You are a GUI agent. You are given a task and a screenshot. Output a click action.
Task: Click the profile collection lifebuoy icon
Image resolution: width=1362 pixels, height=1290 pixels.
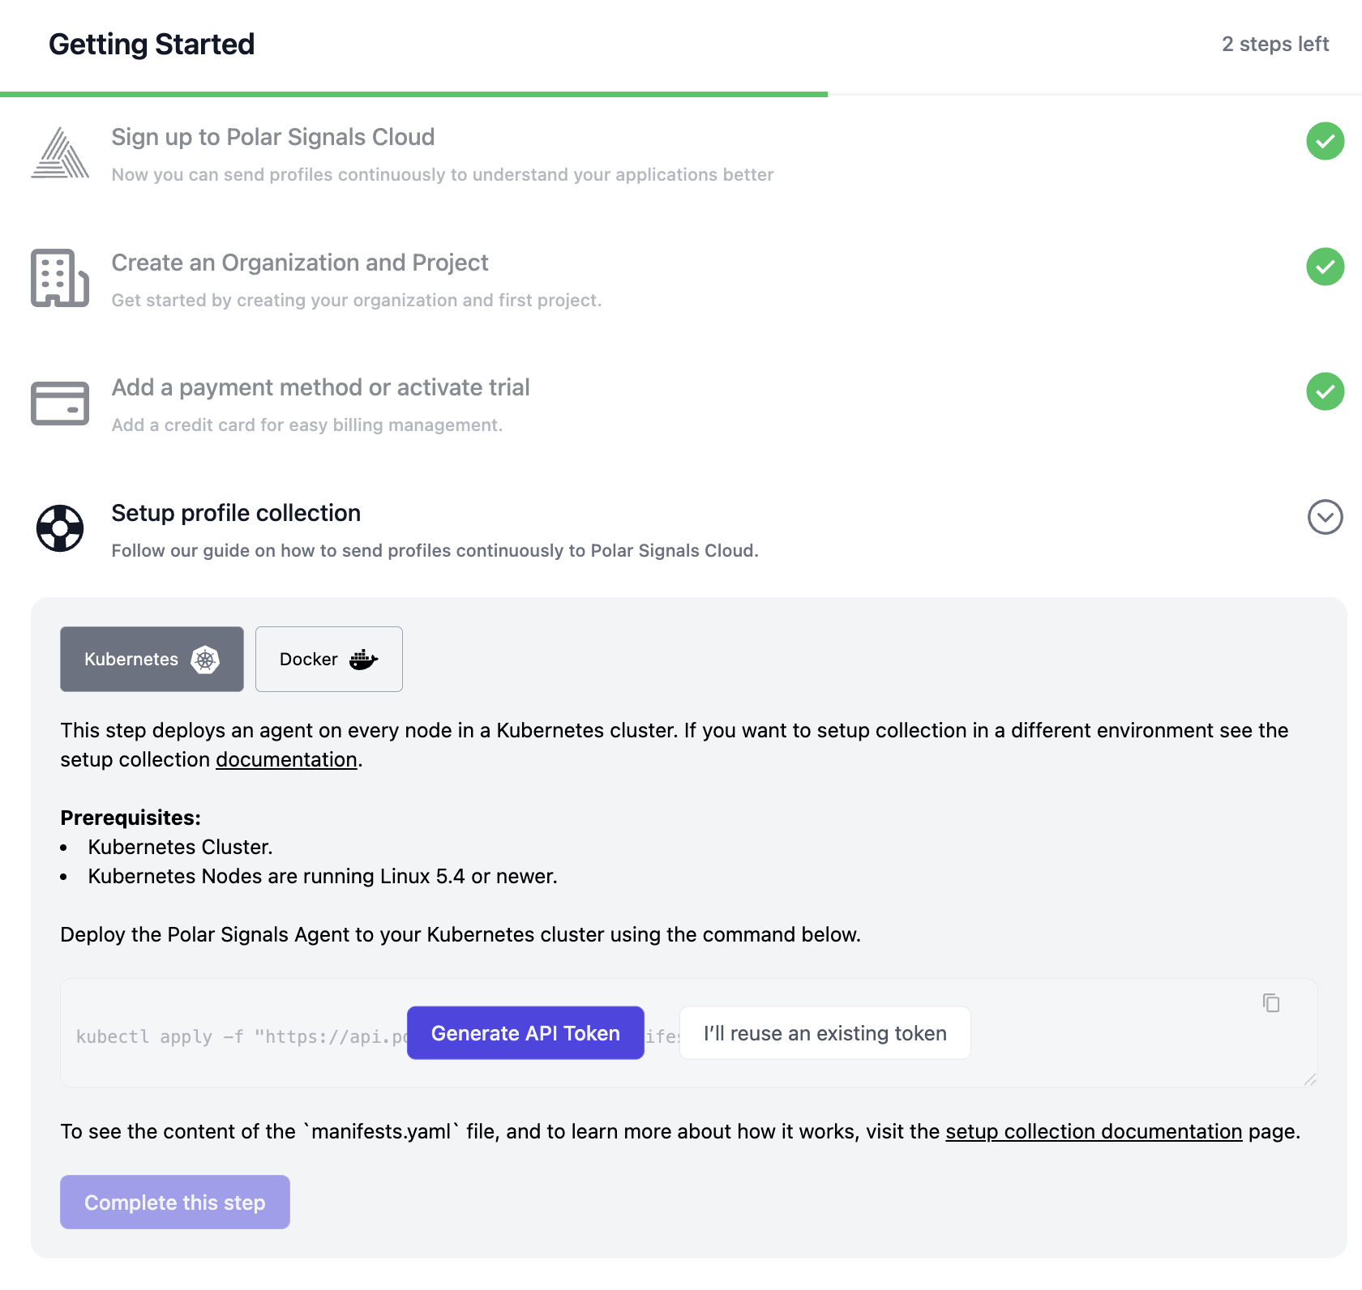click(59, 528)
